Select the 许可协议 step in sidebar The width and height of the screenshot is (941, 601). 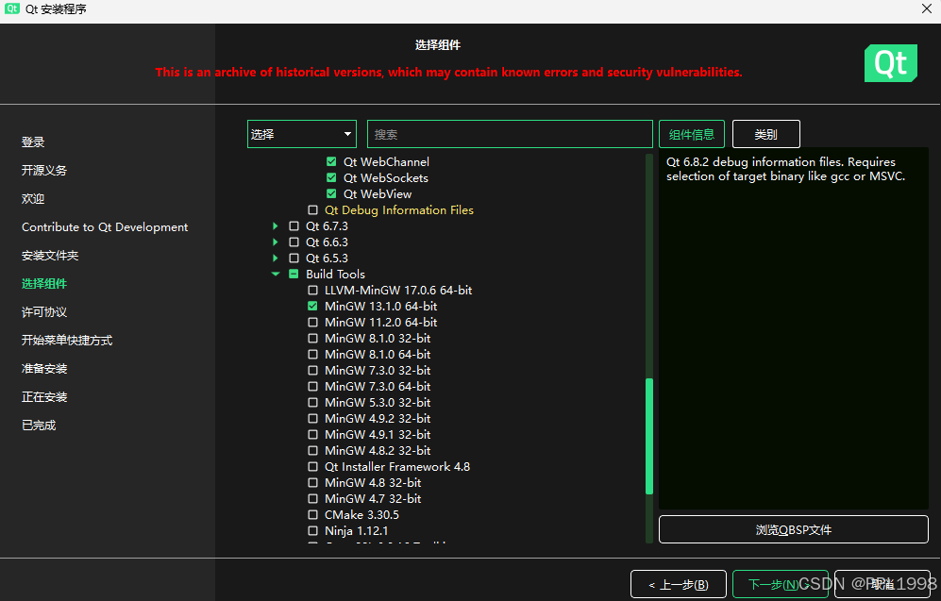44,312
